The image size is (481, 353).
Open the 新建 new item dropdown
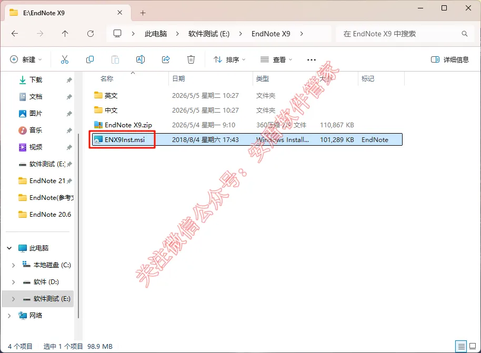click(26, 59)
